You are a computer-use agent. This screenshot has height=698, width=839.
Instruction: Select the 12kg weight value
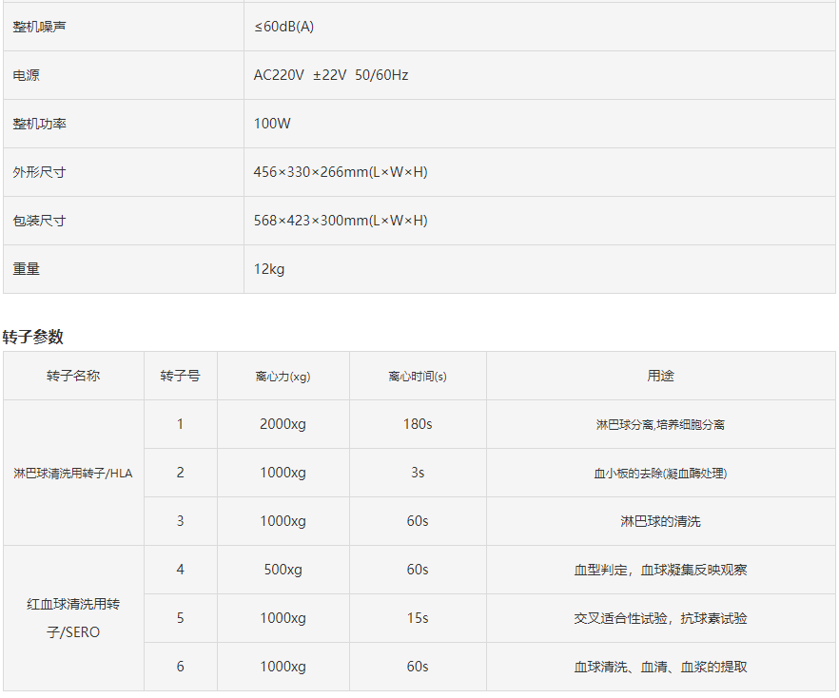269,269
